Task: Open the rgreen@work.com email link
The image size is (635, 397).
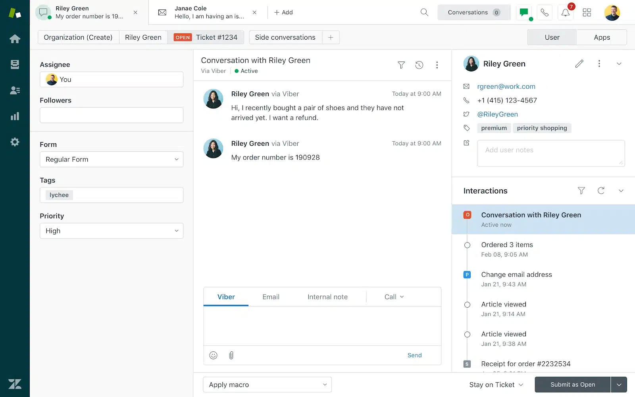Action: tap(506, 86)
